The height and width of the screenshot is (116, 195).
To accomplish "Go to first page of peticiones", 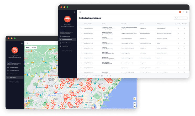I will [x=102, y=76].
